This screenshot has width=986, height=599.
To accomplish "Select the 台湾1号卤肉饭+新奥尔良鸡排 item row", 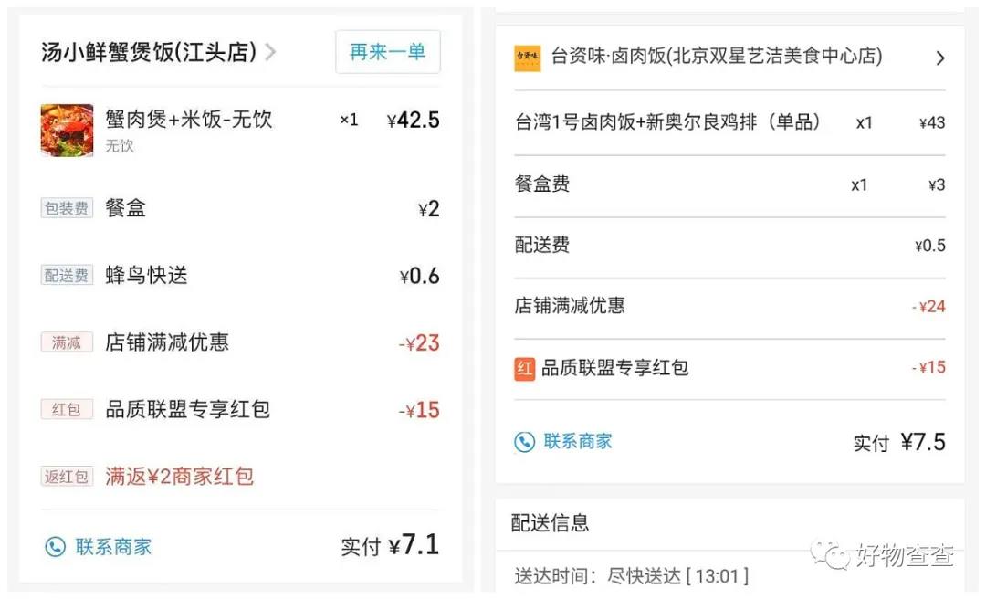I will tap(667, 122).
